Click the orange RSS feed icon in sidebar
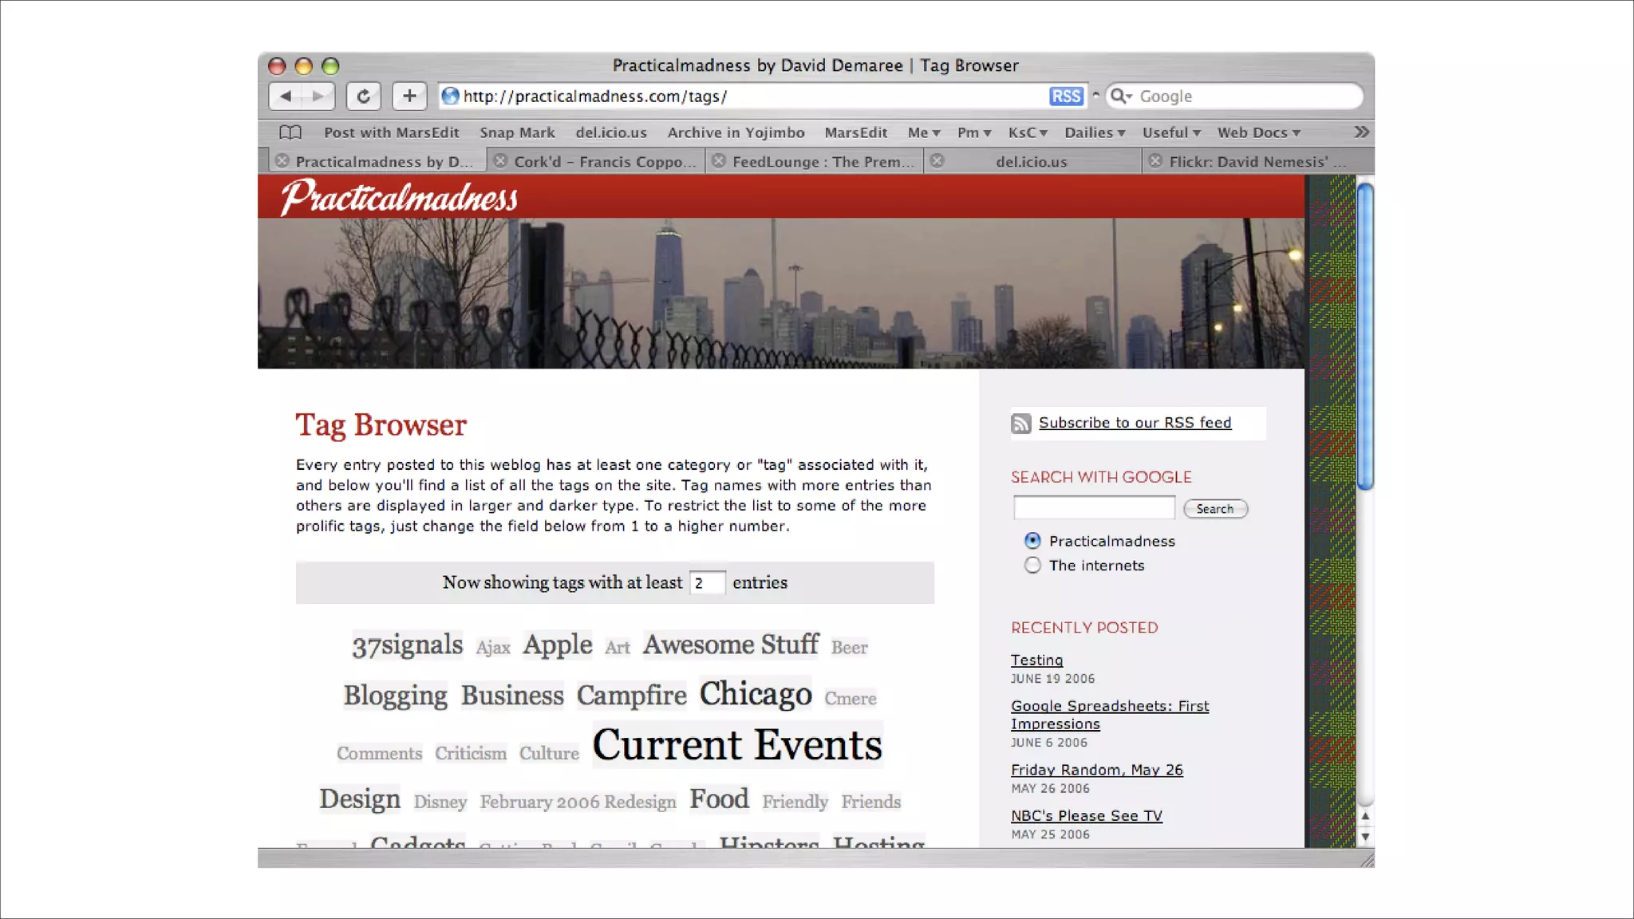1634x919 pixels. pyautogui.click(x=1020, y=424)
